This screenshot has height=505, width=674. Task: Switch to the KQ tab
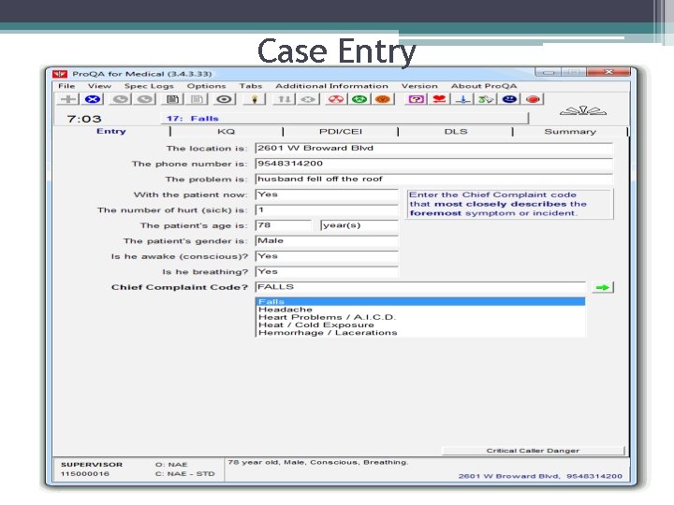click(x=227, y=132)
